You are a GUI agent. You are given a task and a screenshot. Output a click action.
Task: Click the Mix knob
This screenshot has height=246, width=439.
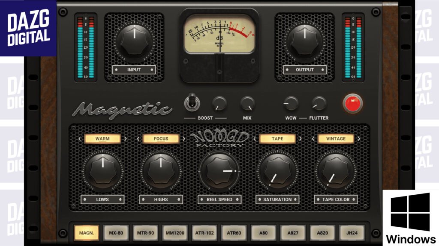pos(247,103)
